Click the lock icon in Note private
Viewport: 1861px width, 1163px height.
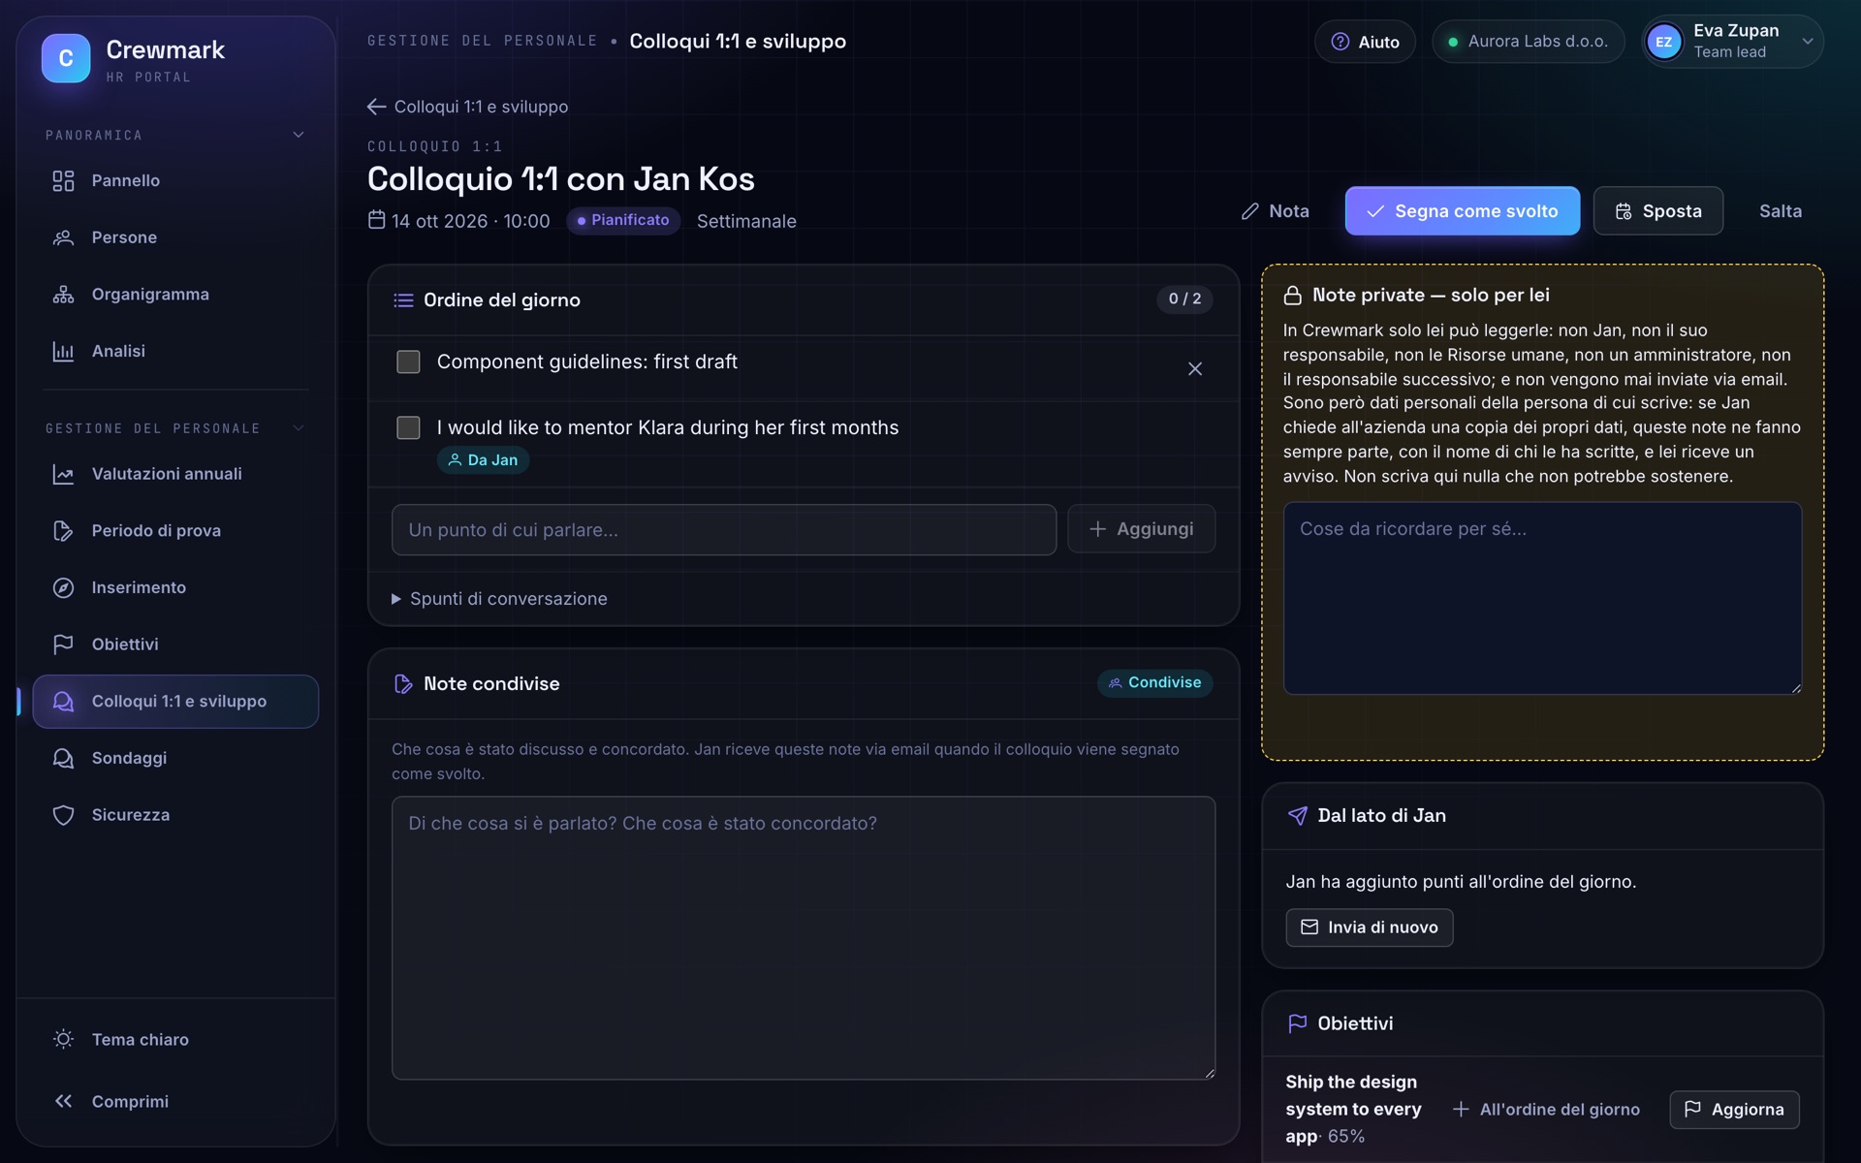1292,296
